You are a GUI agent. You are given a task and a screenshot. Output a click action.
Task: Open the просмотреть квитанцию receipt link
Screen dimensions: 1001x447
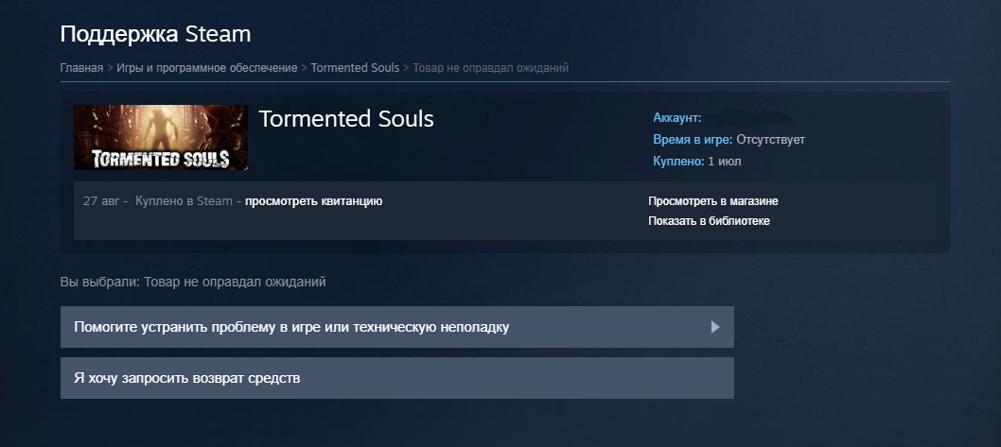313,201
